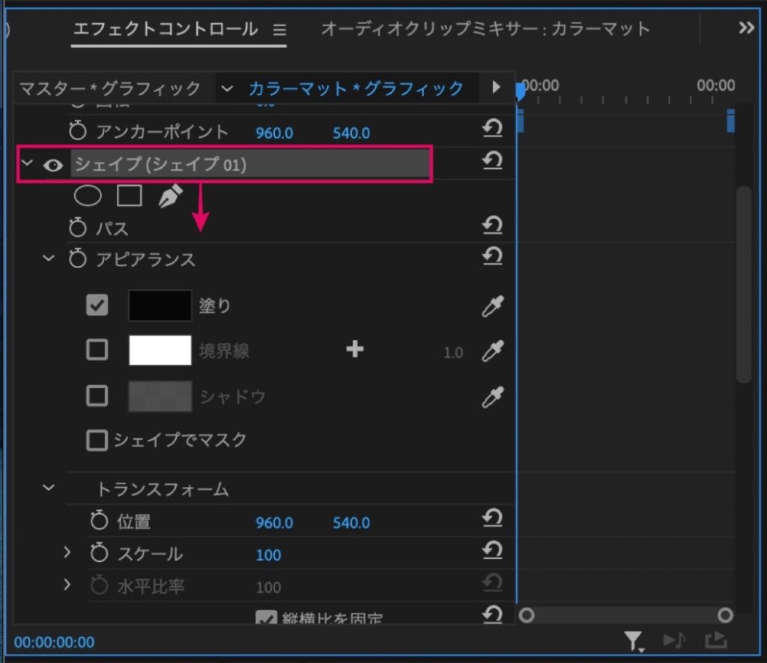This screenshot has height=663, width=767.
Task: Edit 位置 X value 960.0
Action: coord(274,523)
